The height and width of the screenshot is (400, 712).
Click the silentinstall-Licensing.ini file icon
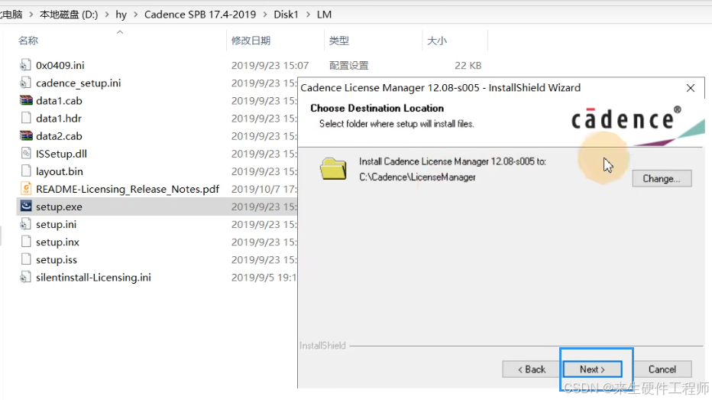coord(25,278)
